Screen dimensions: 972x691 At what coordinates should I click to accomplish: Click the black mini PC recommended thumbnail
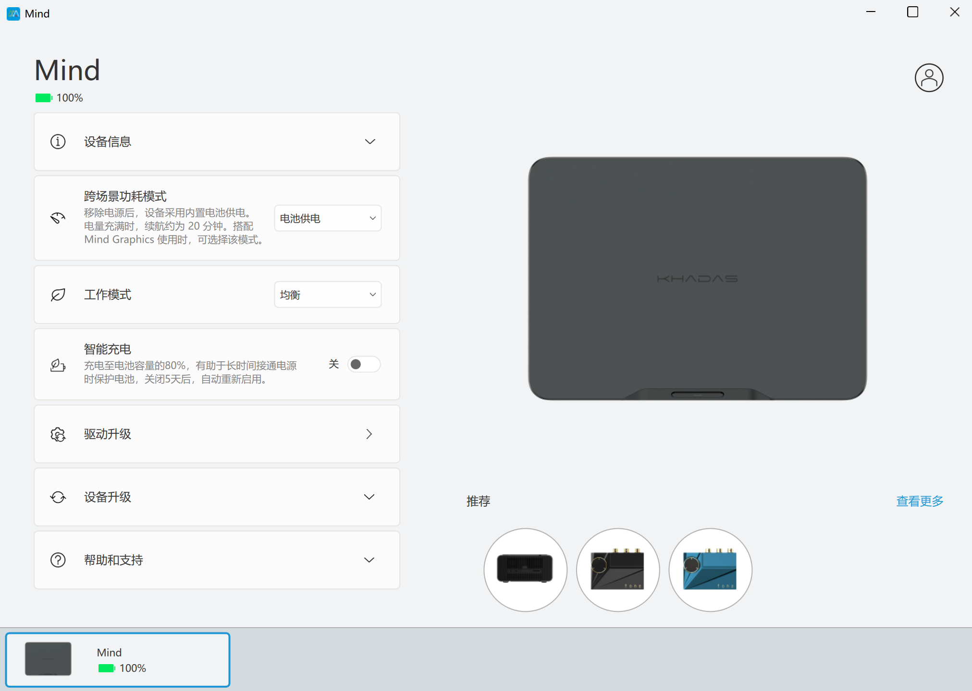click(x=525, y=570)
